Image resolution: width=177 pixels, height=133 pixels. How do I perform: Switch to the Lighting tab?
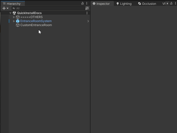[124, 4]
